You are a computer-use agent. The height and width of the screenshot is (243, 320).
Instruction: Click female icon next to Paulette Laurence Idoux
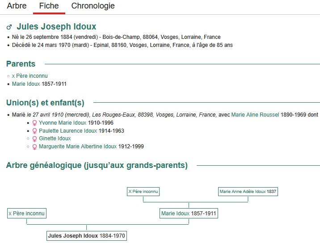[x=34, y=131]
